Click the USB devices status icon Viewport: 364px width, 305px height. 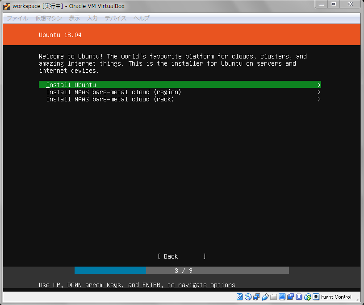point(265,297)
